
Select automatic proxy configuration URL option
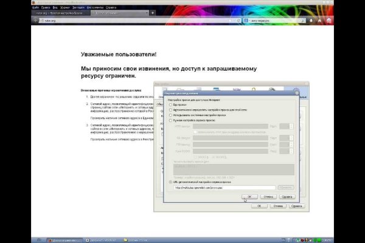coord(170,182)
